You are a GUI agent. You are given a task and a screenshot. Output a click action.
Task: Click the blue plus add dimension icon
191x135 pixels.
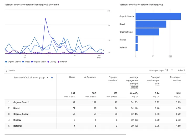pos(52,78)
